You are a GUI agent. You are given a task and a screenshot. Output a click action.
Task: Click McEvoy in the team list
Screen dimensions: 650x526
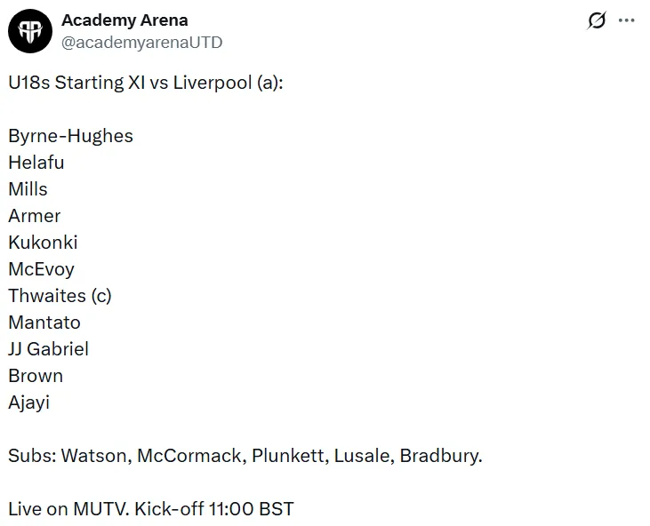click(42, 269)
